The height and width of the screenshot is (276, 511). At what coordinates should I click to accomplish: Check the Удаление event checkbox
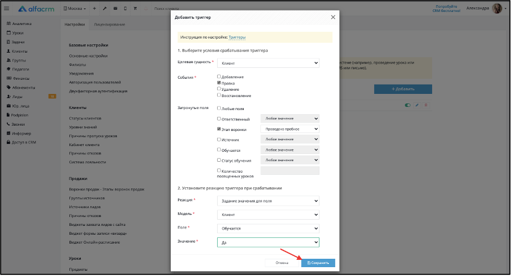tap(219, 89)
